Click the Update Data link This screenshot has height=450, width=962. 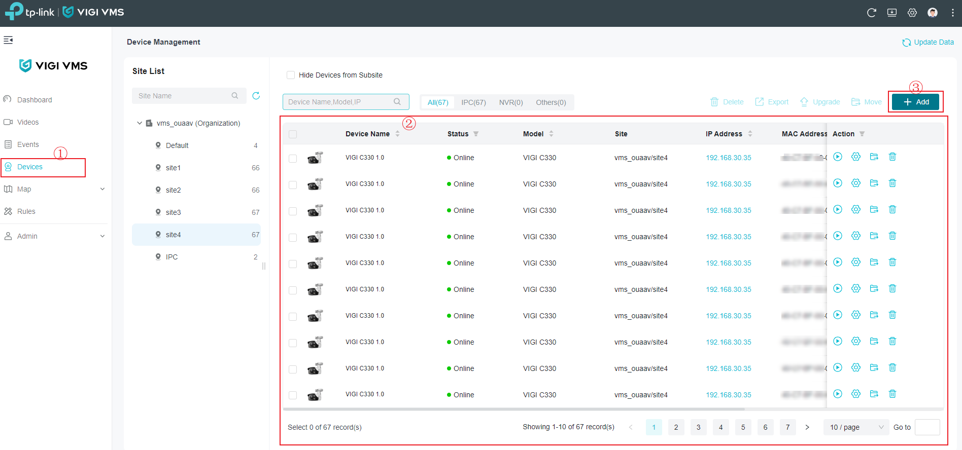928,42
